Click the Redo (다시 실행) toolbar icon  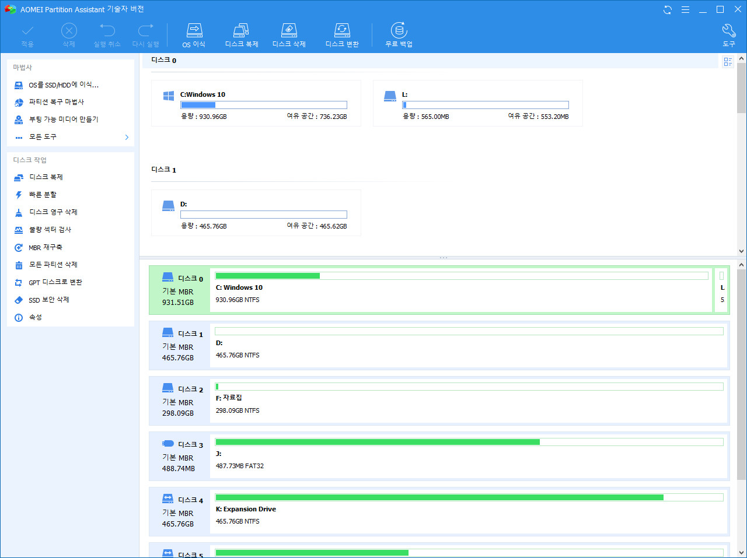click(x=145, y=36)
